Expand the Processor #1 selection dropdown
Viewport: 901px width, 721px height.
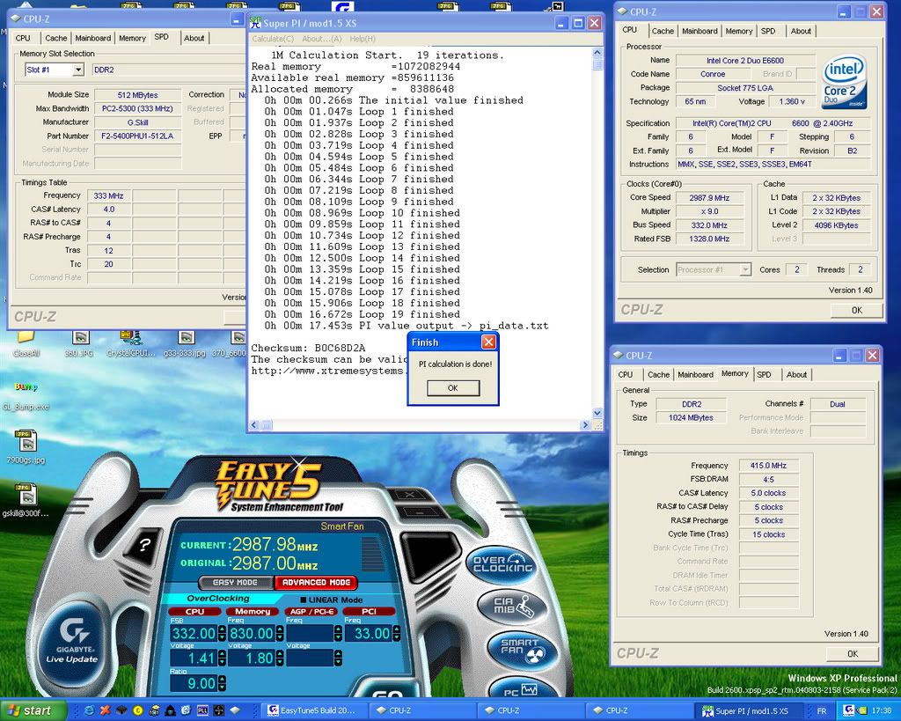tap(744, 270)
